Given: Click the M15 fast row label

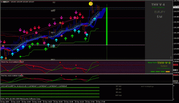Looking at the screenshot, I should coord(118,95).
